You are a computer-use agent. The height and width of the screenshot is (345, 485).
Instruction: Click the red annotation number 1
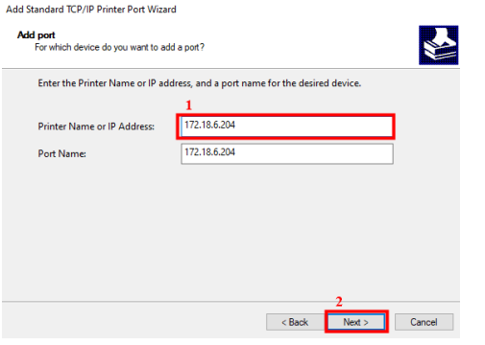tap(189, 105)
